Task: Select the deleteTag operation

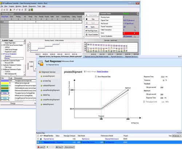Action: (46, 95)
